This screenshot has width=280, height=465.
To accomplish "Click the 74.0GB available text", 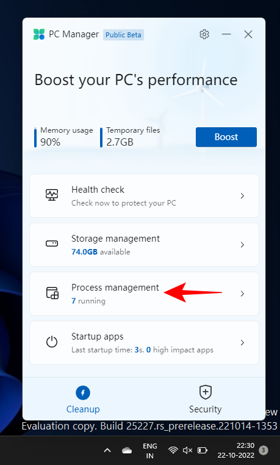I will pos(101,252).
